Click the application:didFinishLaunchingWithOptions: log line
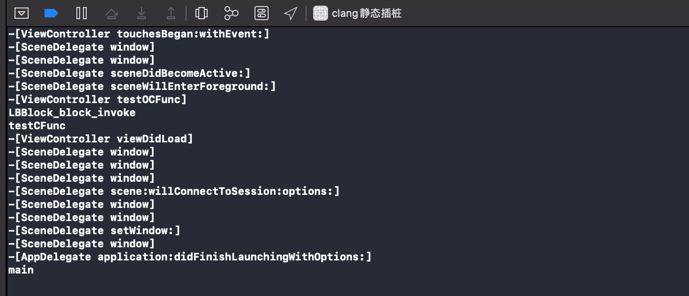 coord(190,257)
